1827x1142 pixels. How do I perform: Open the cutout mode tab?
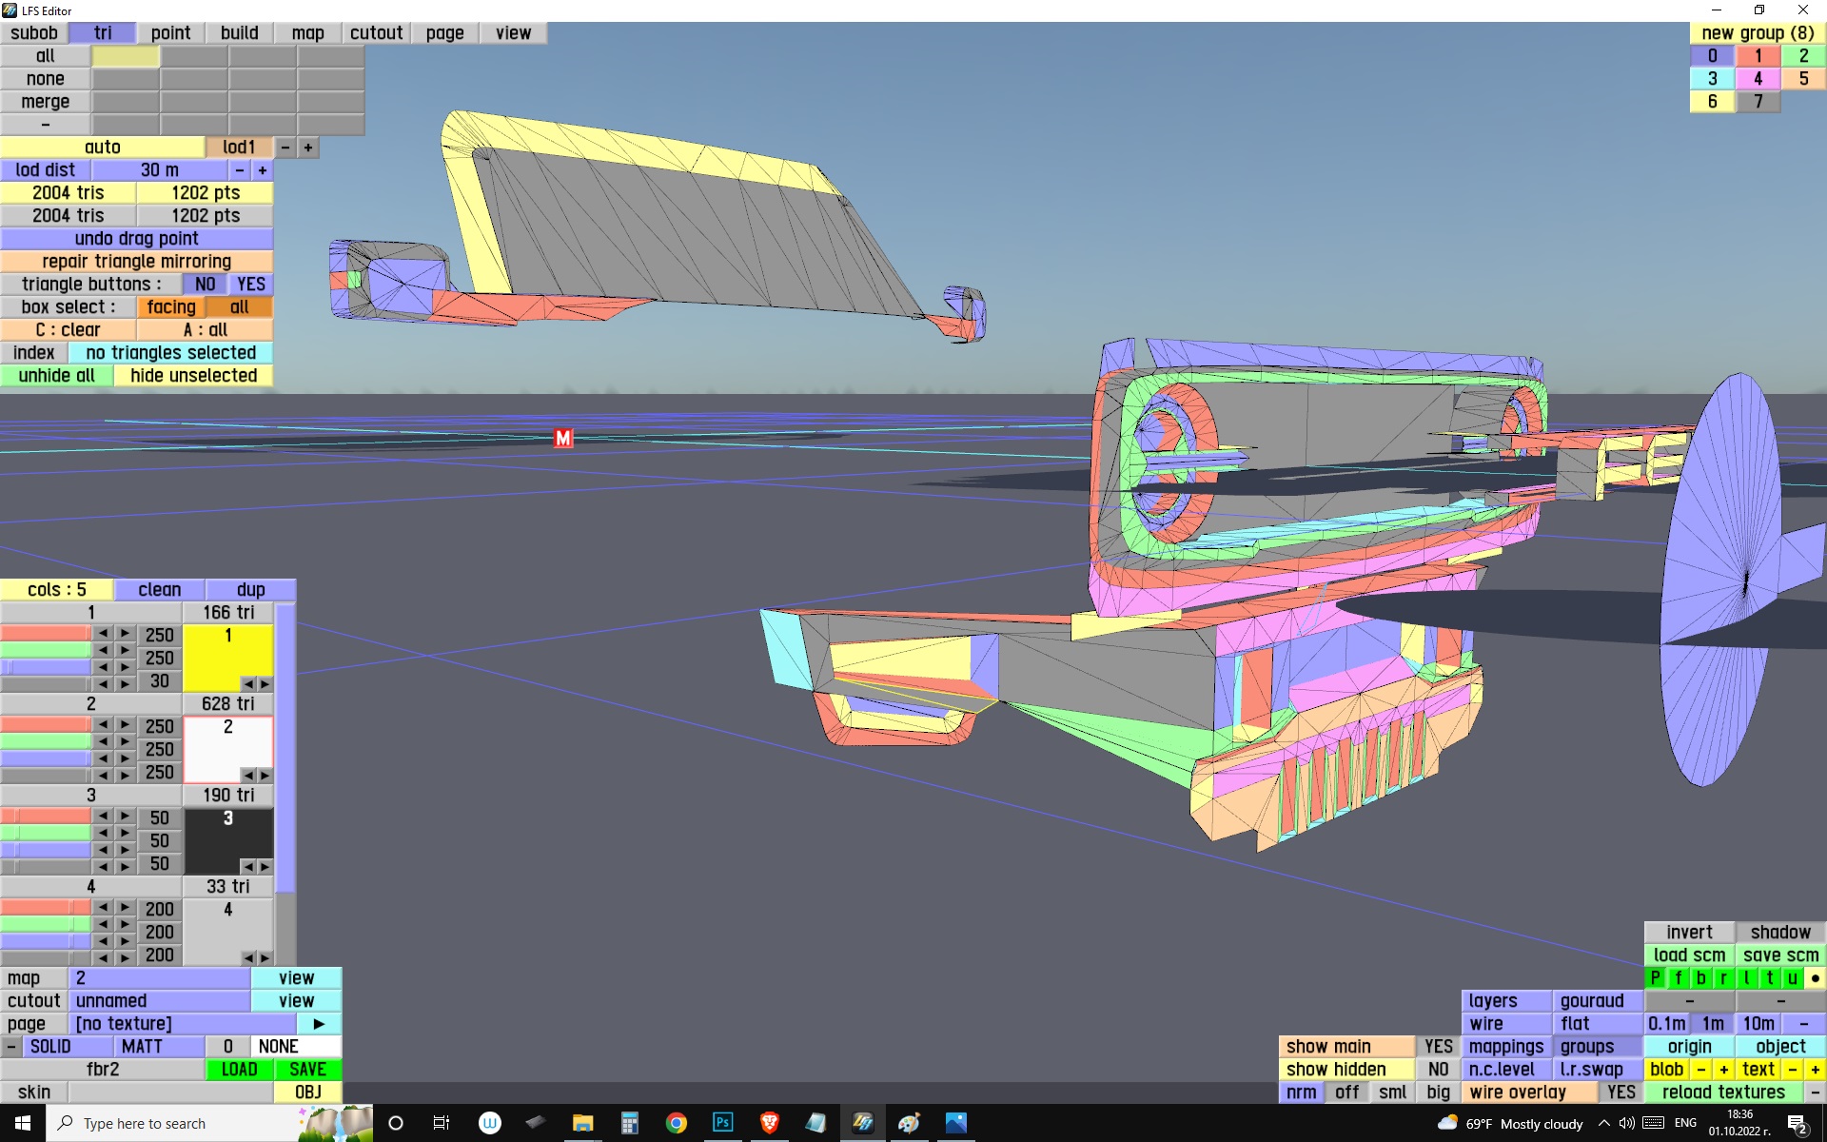(376, 33)
